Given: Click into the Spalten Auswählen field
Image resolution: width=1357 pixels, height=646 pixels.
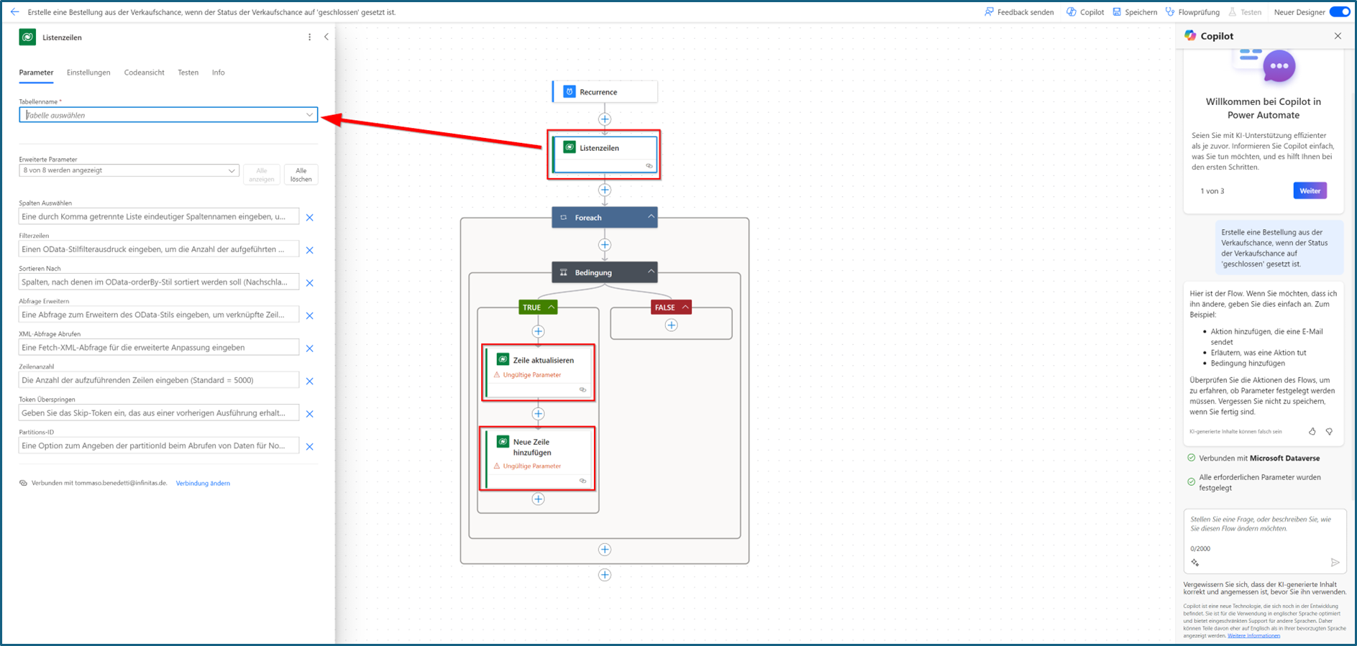Looking at the screenshot, I should pyautogui.click(x=158, y=216).
